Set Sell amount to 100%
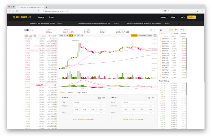This screenshot has height=138, width=212. pos(150,109)
